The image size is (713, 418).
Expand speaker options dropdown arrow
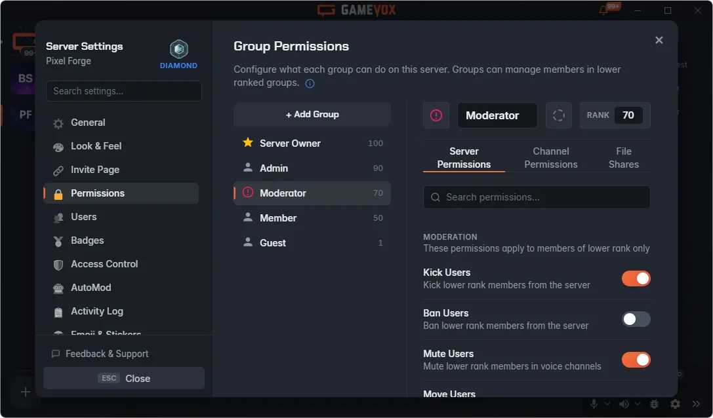point(638,404)
